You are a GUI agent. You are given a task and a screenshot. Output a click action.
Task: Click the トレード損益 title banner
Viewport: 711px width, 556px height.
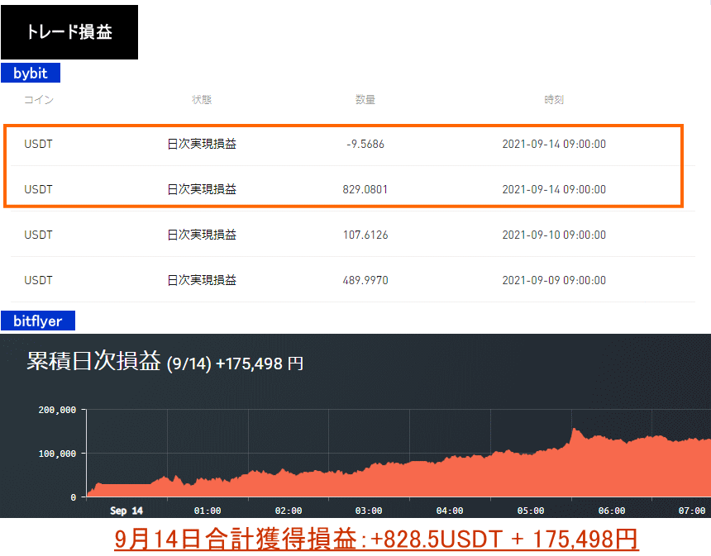click(69, 32)
